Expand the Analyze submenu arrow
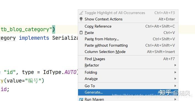This screenshot has height=101, width=195. pos(175,79)
